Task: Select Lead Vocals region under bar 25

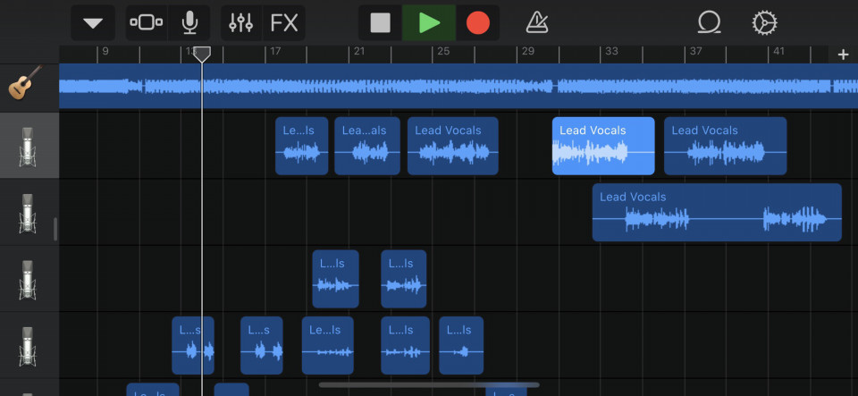Action: click(x=452, y=146)
